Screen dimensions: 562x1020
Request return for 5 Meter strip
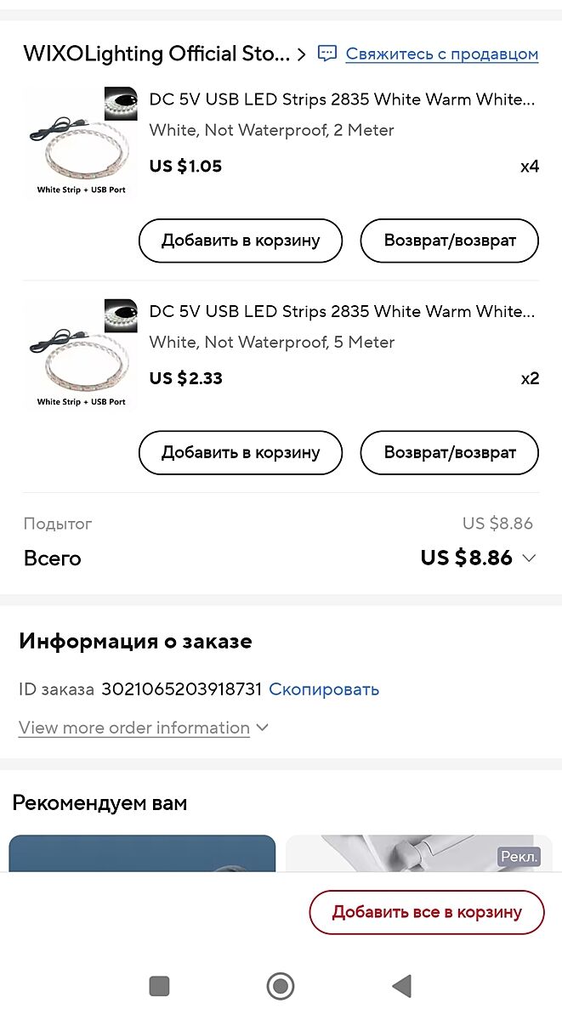pyautogui.click(x=450, y=453)
